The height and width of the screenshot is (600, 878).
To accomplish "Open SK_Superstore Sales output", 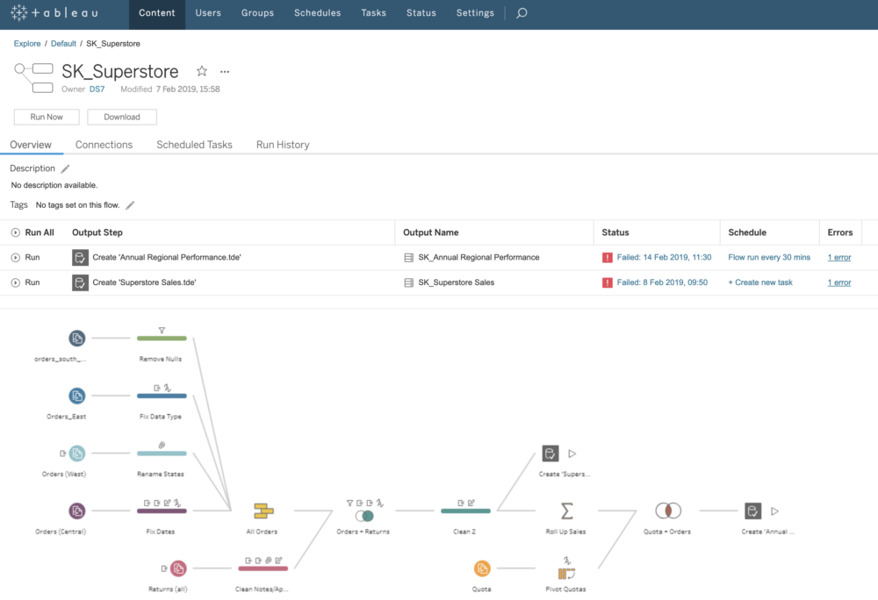I will 456,282.
